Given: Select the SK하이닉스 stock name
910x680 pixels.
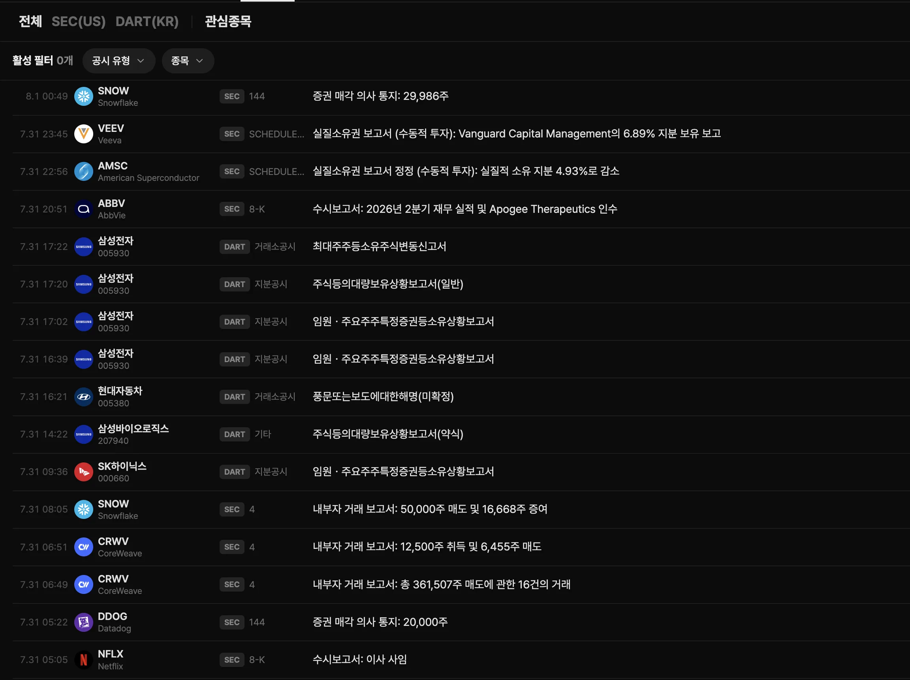Looking at the screenshot, I should [x=122, y=466].
